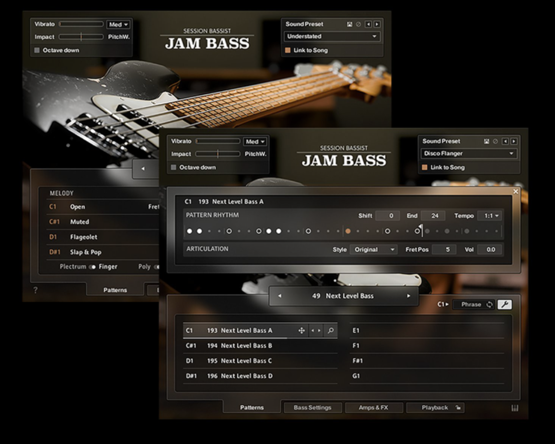Click the pattern end marker flag in rhythm lane

[x=421, y=227]
